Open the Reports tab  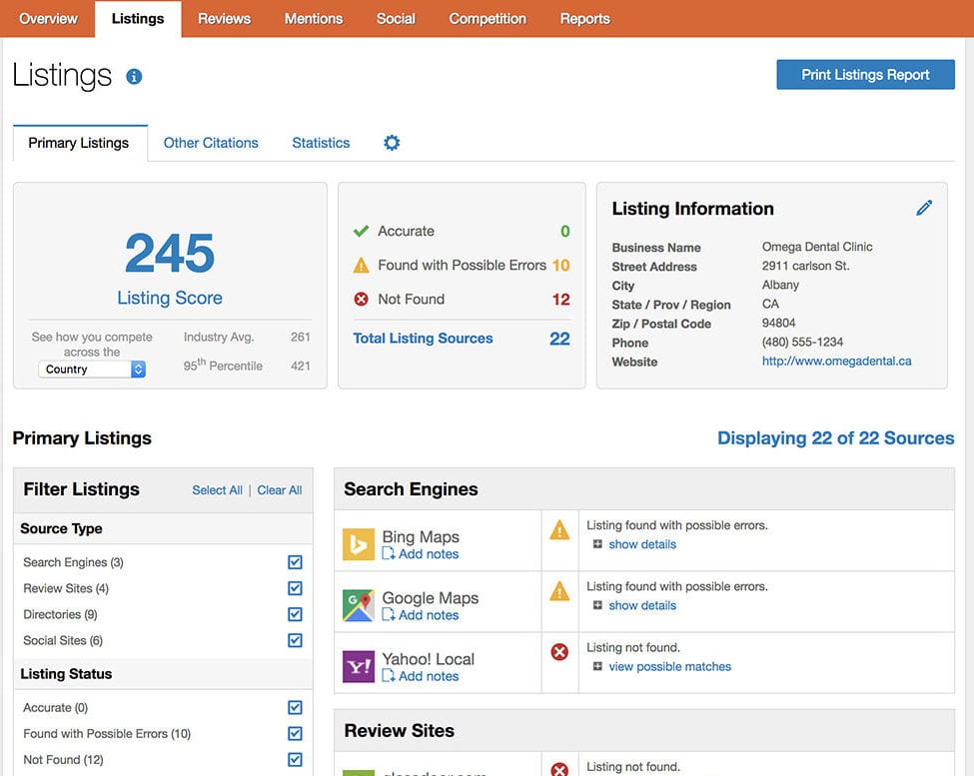click(x=585, y=19)
